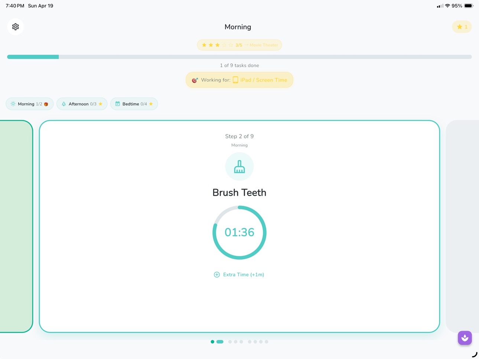Open the 3/5 stars Movie Theater badge
Image resolution: width=479 pixels, height=359 pixels.
pos(239,45)
